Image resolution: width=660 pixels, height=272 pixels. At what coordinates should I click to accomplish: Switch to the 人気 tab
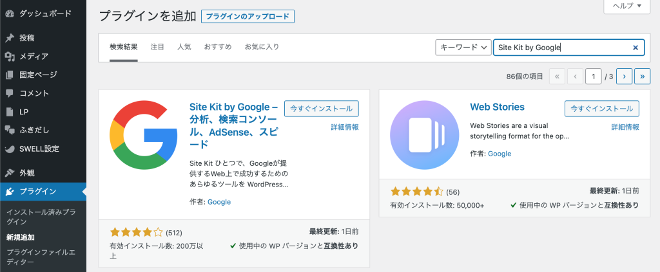pyautogui.click(x=184, y=47)
